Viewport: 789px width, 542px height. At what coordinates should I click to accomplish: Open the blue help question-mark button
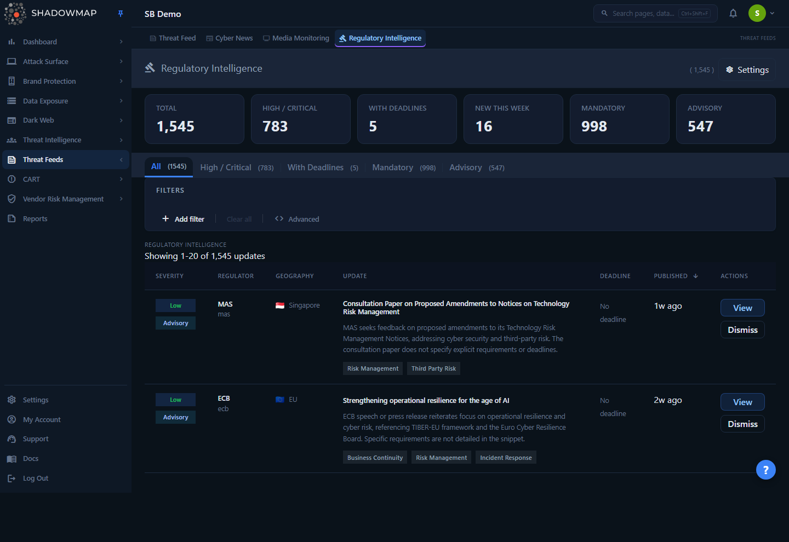click(766, 470)
